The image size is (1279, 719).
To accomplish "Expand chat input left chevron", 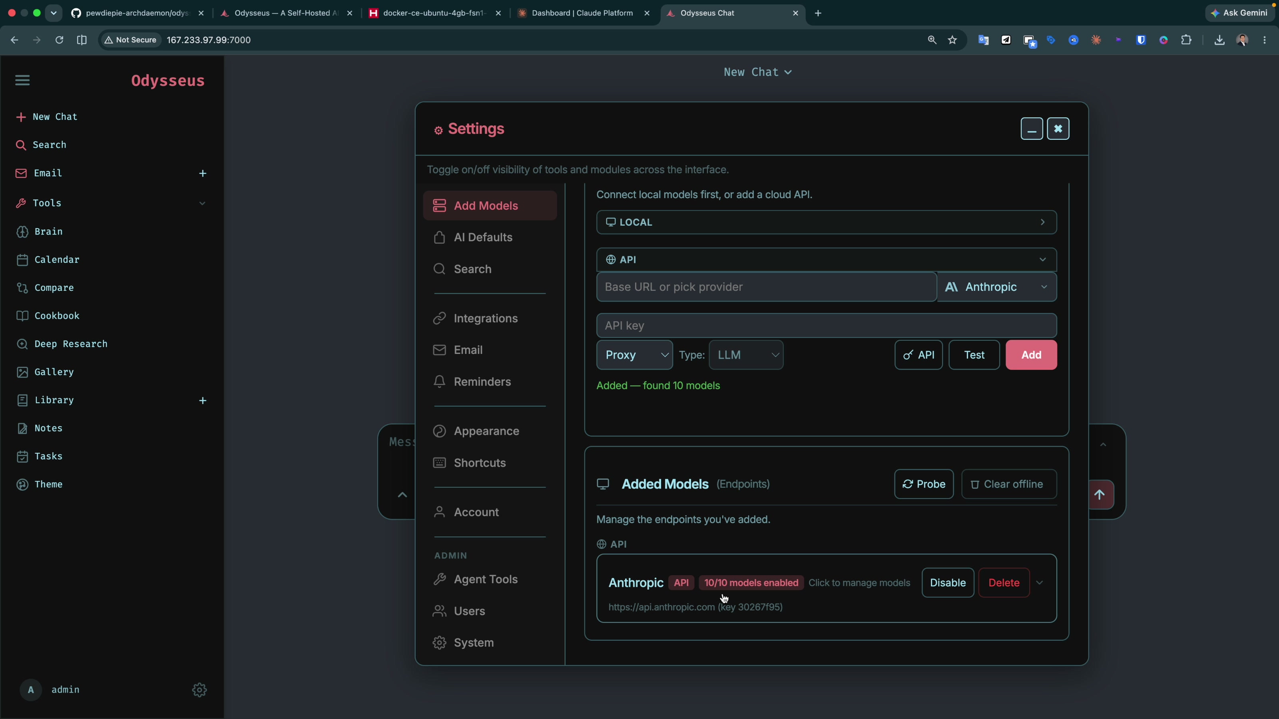I will coord(402,495).
